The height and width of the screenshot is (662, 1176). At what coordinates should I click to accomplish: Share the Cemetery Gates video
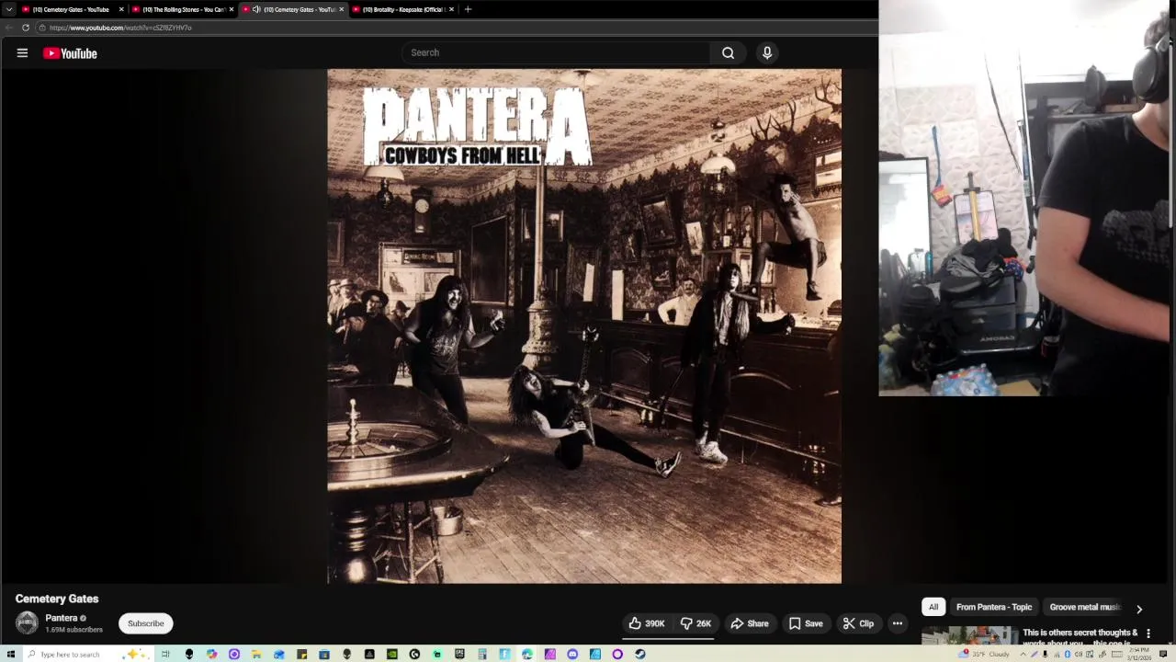click(x=750, y=623)
